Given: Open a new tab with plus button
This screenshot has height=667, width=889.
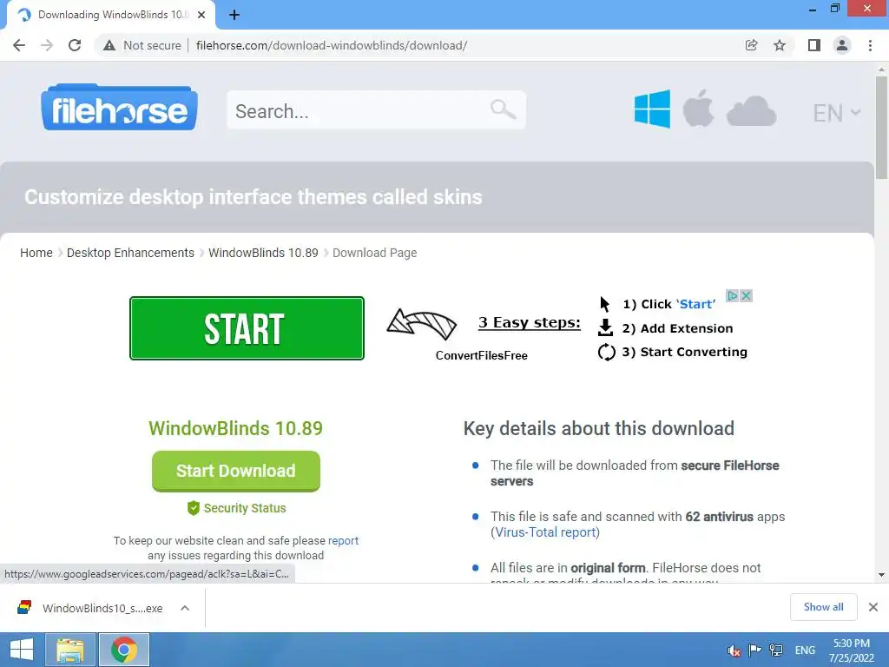Looking at the screenshot, I should coord(234,16).
